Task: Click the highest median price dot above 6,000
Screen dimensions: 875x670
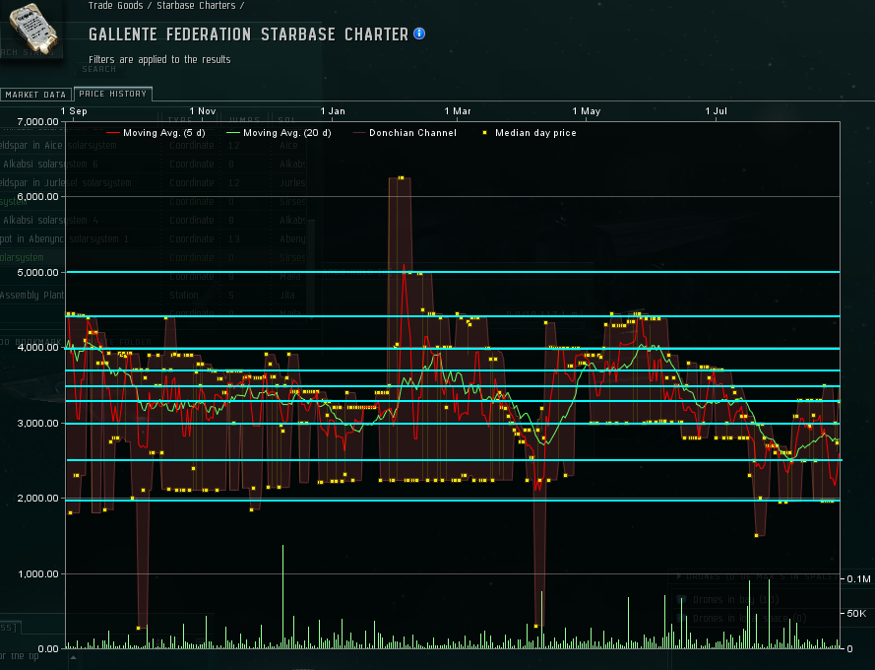Action: [401, 177]
